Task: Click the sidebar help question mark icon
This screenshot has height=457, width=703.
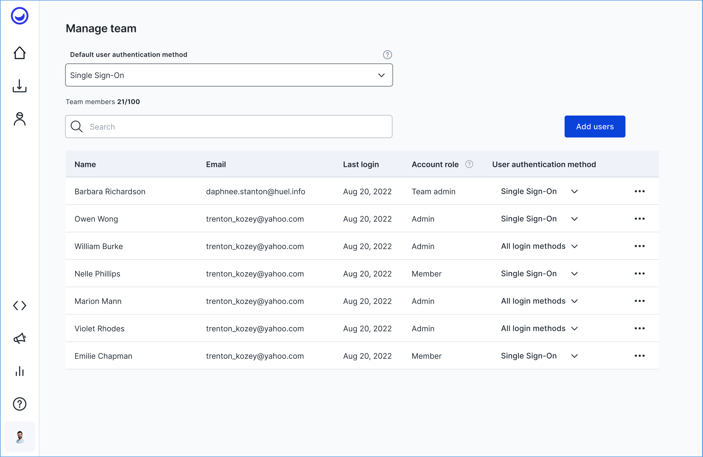Action: click(x=19, y=404)
